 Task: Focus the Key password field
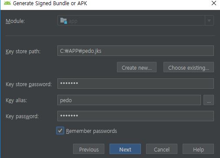[x=136, y=116]
